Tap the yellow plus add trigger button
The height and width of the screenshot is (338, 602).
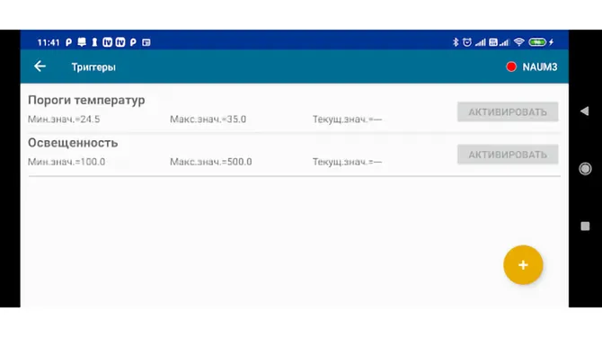click(x=523, y=265)
